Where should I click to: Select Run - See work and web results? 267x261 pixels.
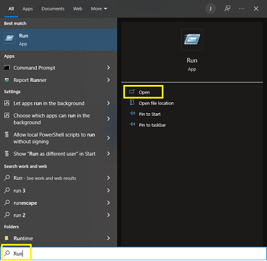(x=58, y=178)
